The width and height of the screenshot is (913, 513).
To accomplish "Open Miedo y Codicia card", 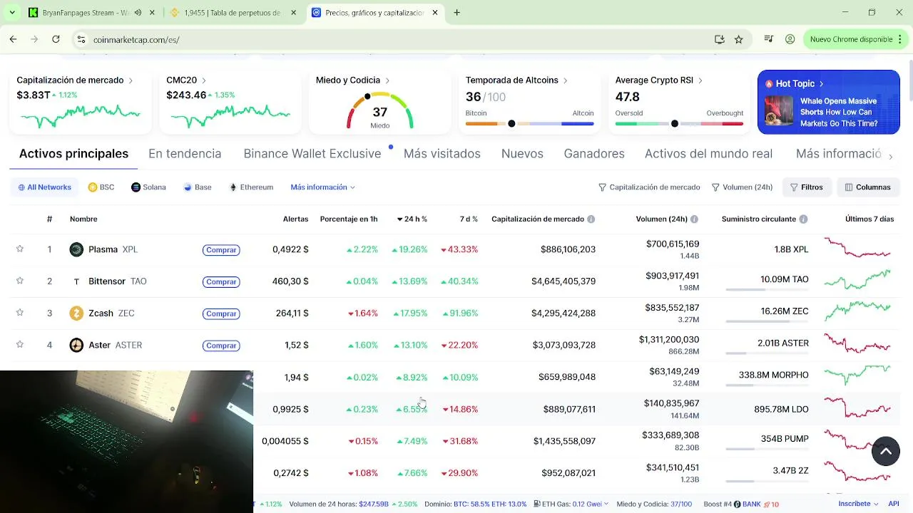I will (379, 101).
